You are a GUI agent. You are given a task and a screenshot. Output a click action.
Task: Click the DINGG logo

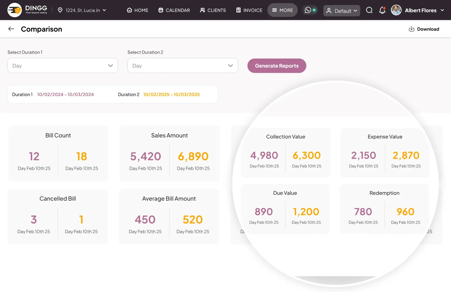27,10
